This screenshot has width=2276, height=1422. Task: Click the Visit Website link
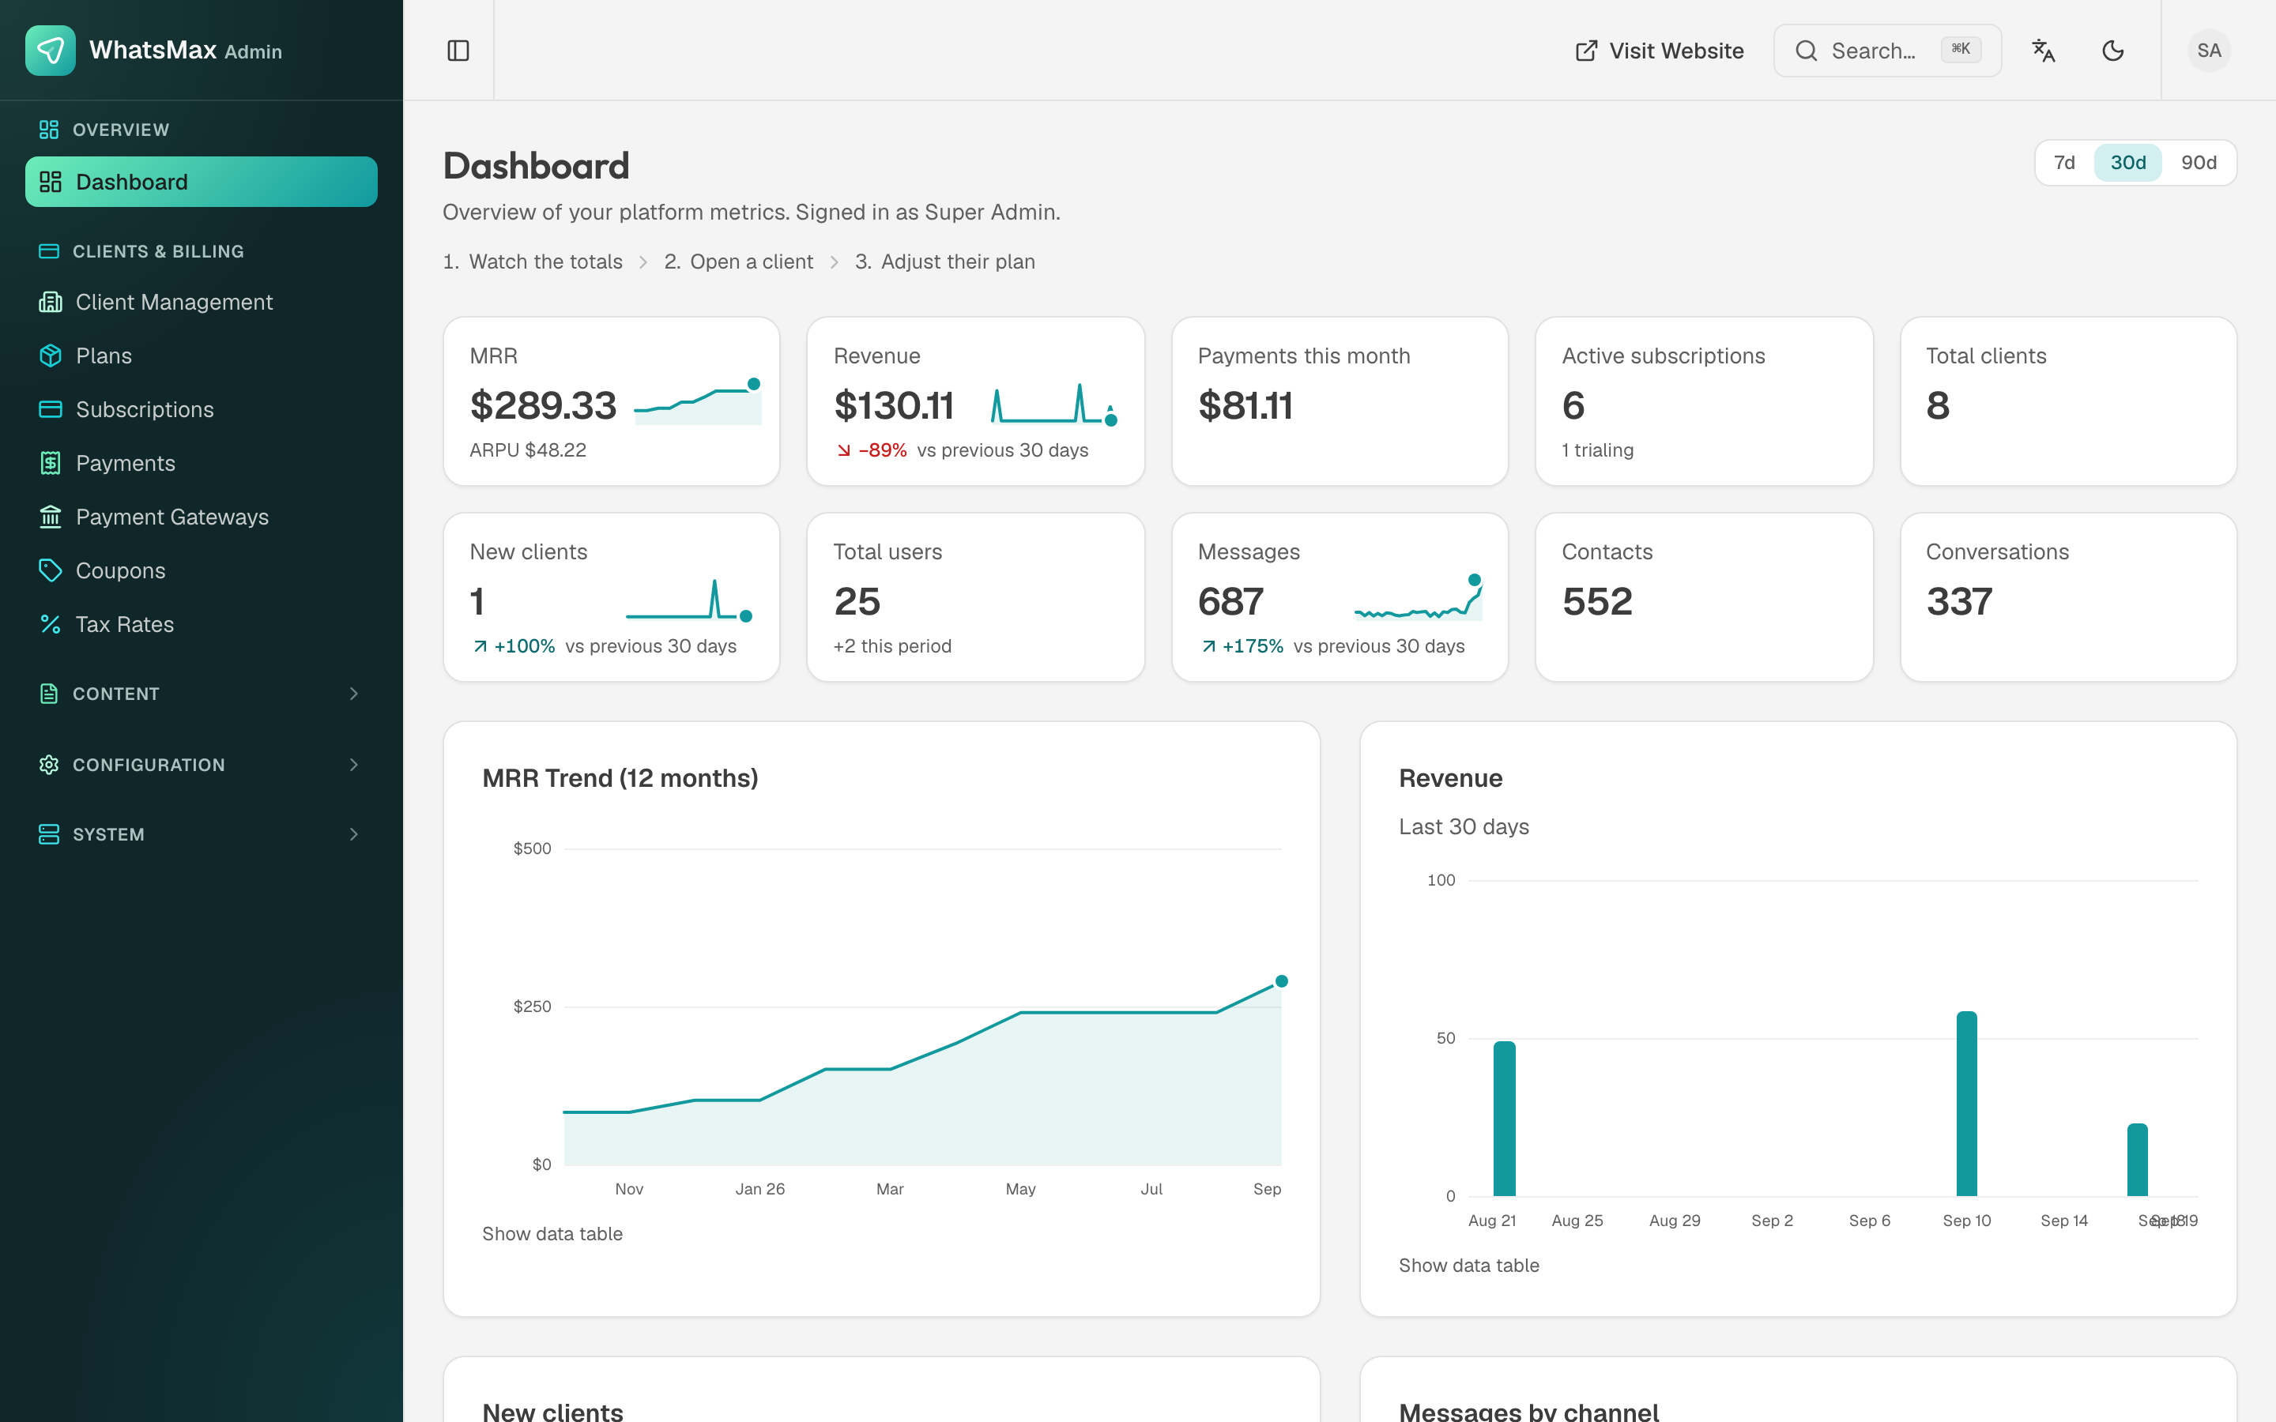click(x=1659, y=51)
